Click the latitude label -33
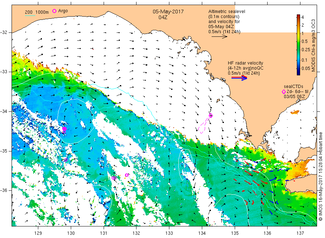 [x=4, y=72]
